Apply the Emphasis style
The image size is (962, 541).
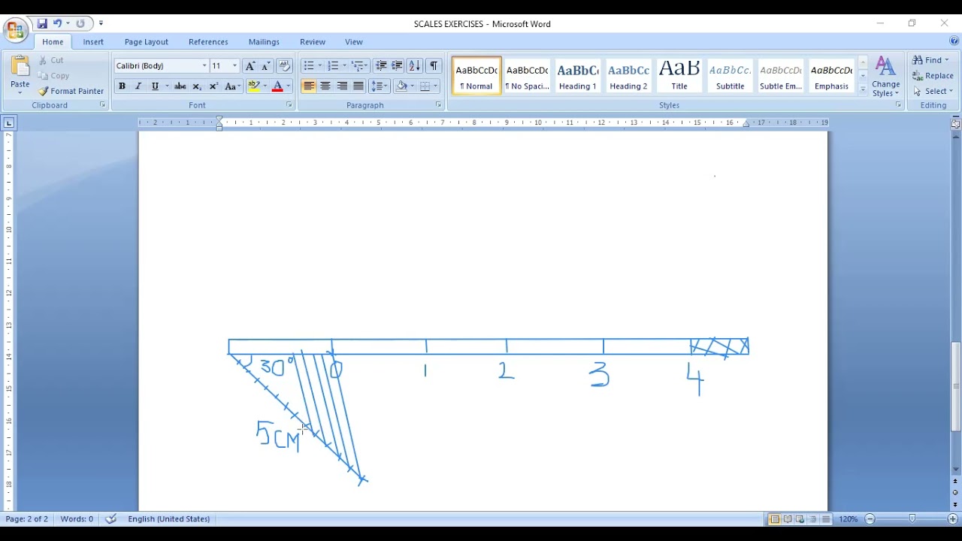(x=831, y=76)
